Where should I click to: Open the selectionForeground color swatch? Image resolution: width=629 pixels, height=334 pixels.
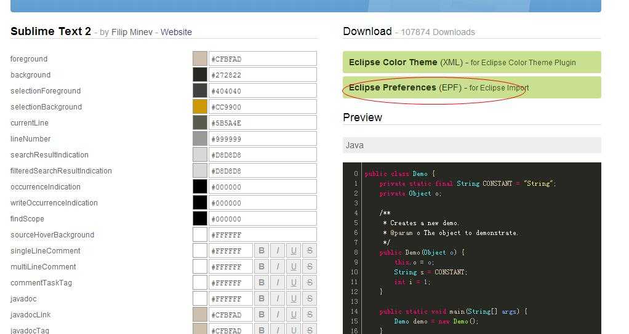pos(200,90)
